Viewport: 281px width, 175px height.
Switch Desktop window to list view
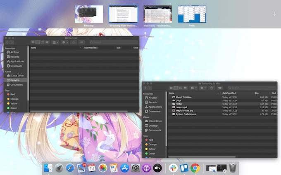point(38,42)
